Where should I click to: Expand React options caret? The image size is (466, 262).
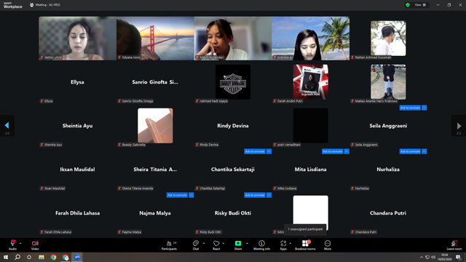[224, 243]
